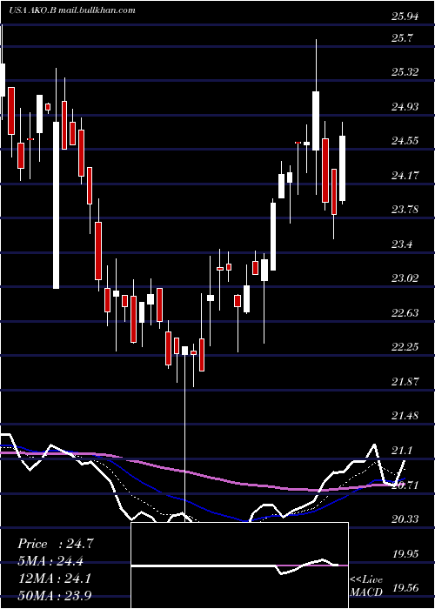Click the 21.1 price axis label
Viewport: 435px width, 609px height.
click(403, 451)
